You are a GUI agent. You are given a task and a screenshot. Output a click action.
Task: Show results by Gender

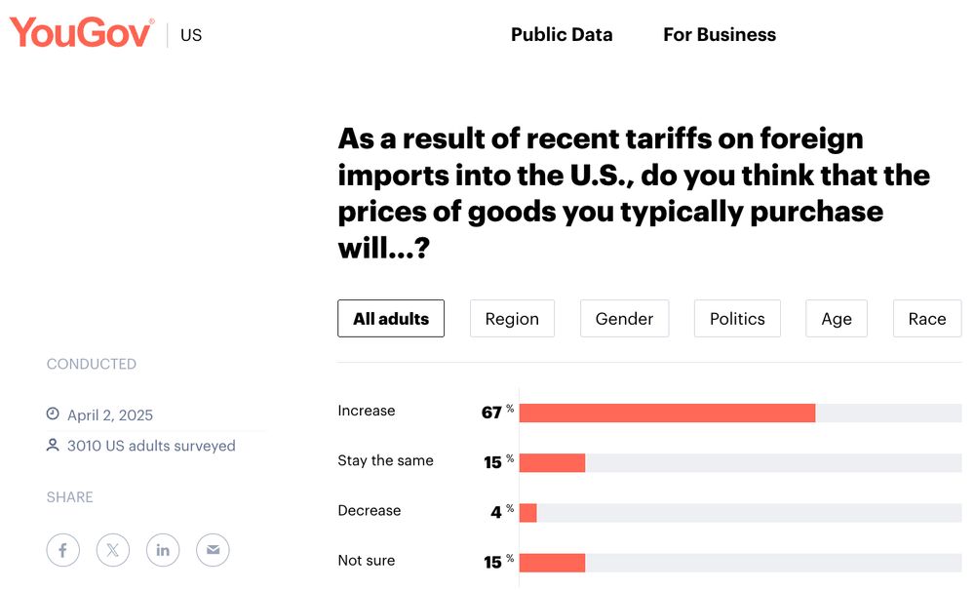[624, 319]
